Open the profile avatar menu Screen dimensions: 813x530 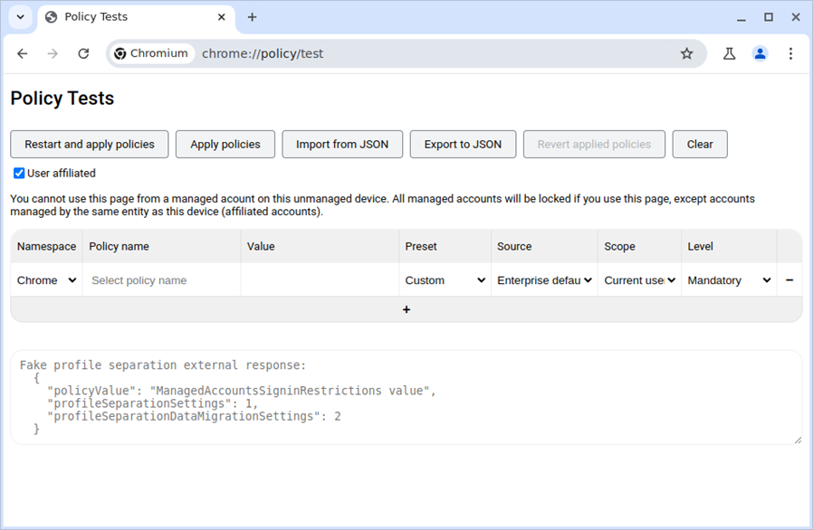(x=760, y=53)
